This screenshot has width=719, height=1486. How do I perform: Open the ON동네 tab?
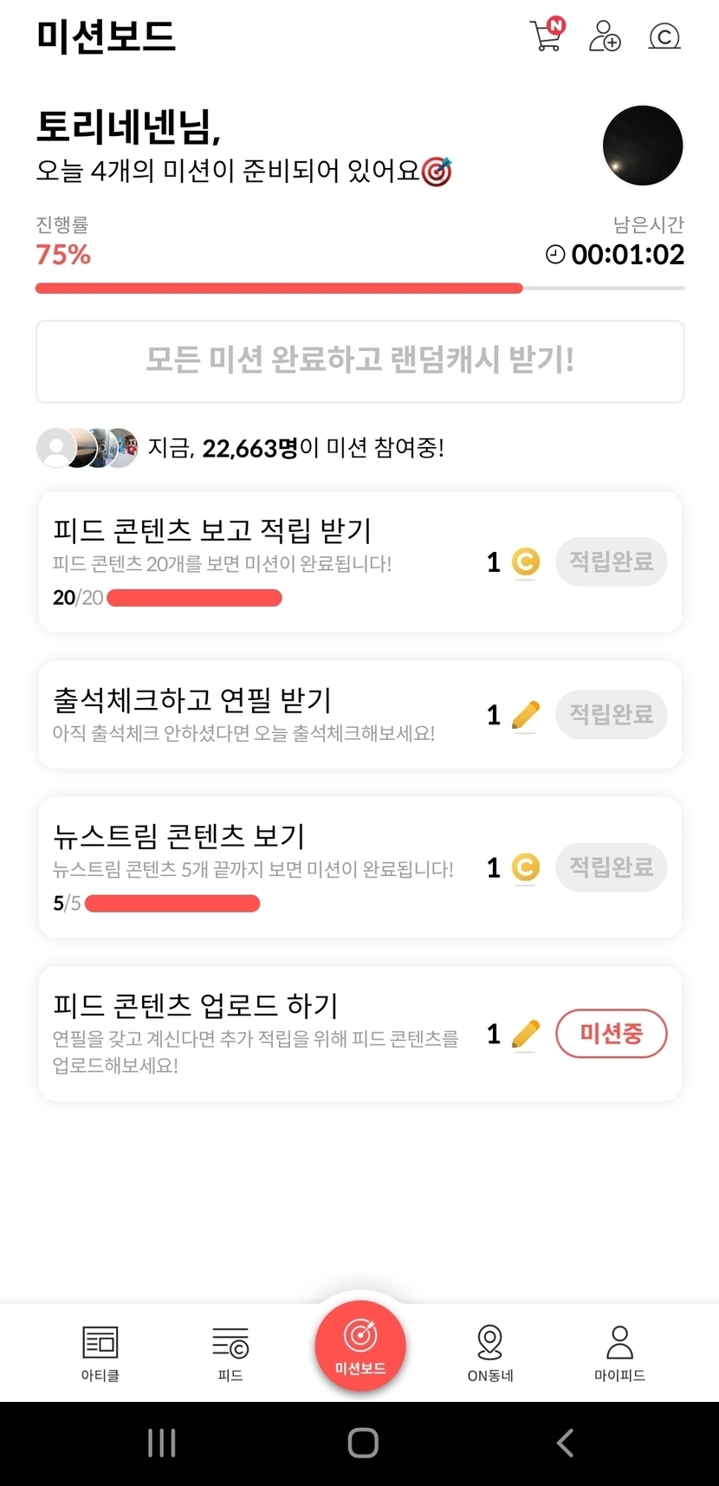tap(490, 1352)
